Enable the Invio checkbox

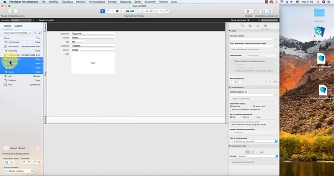coord(256,117)
